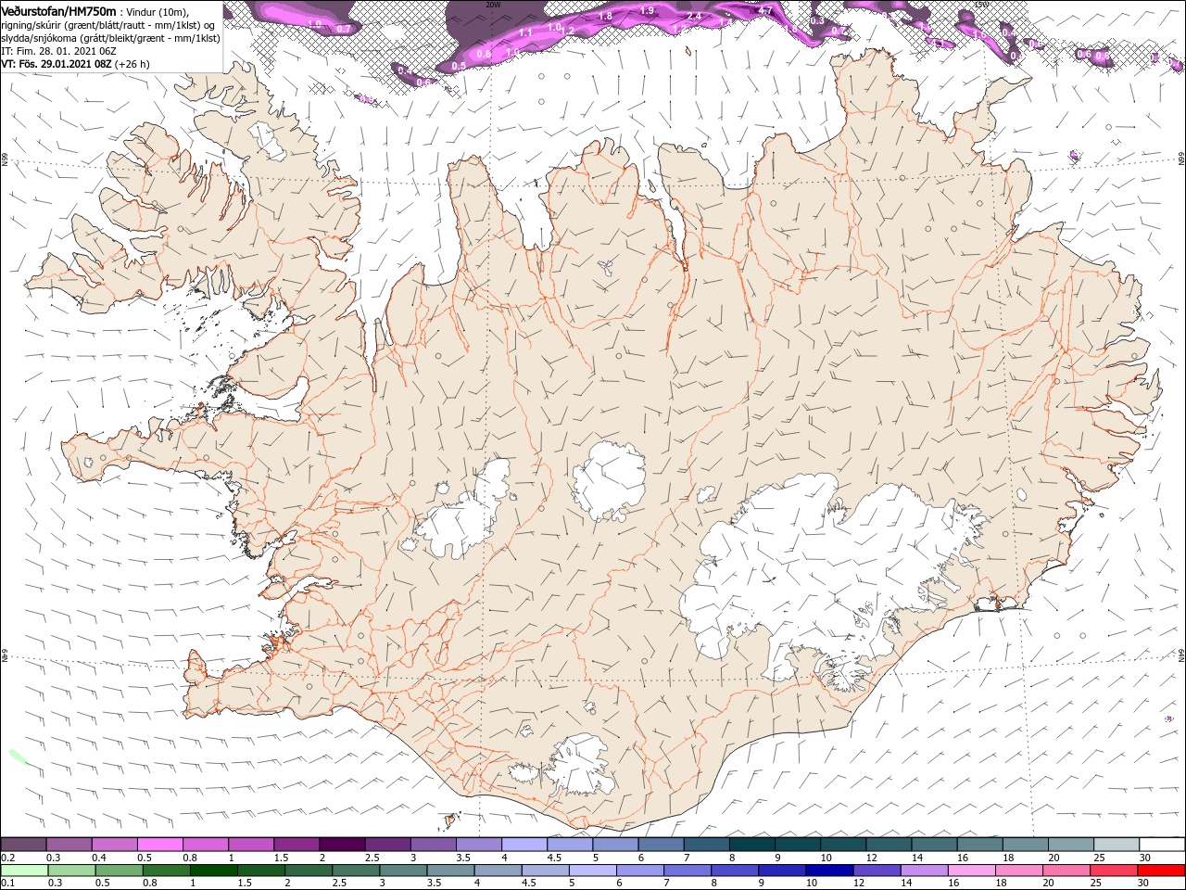Viewport: 1186px width, 890px height.
Task: Select the valid time 'VT: Fös. 29.01.2021 08Z'
Action: tap(57, 64)
